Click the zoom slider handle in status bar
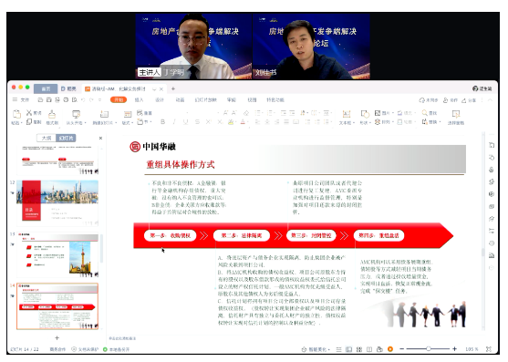Image resolution: width=508 pixels, height=362 pixels. (x=429, y=348)
